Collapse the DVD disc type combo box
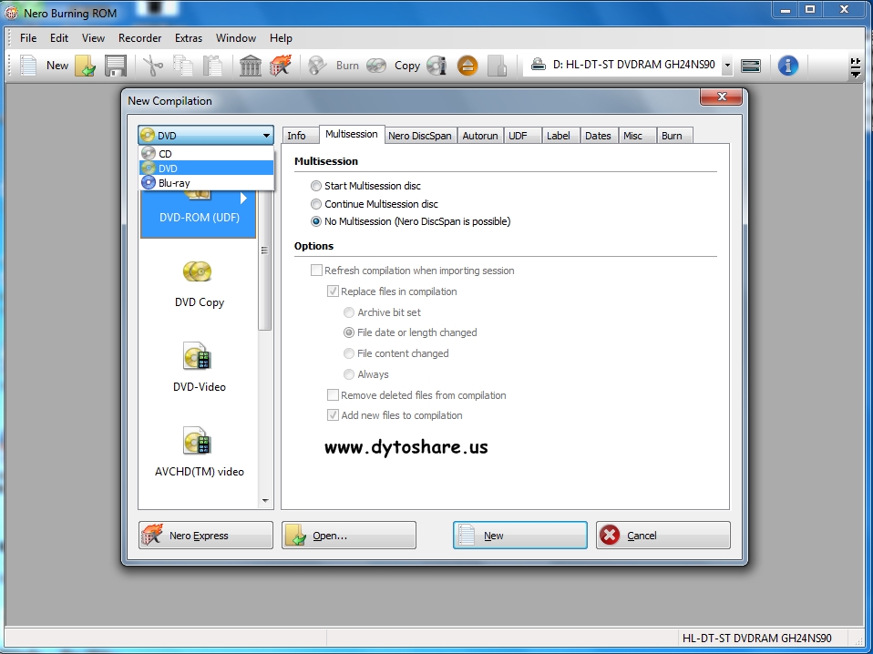 click(266, 135)
